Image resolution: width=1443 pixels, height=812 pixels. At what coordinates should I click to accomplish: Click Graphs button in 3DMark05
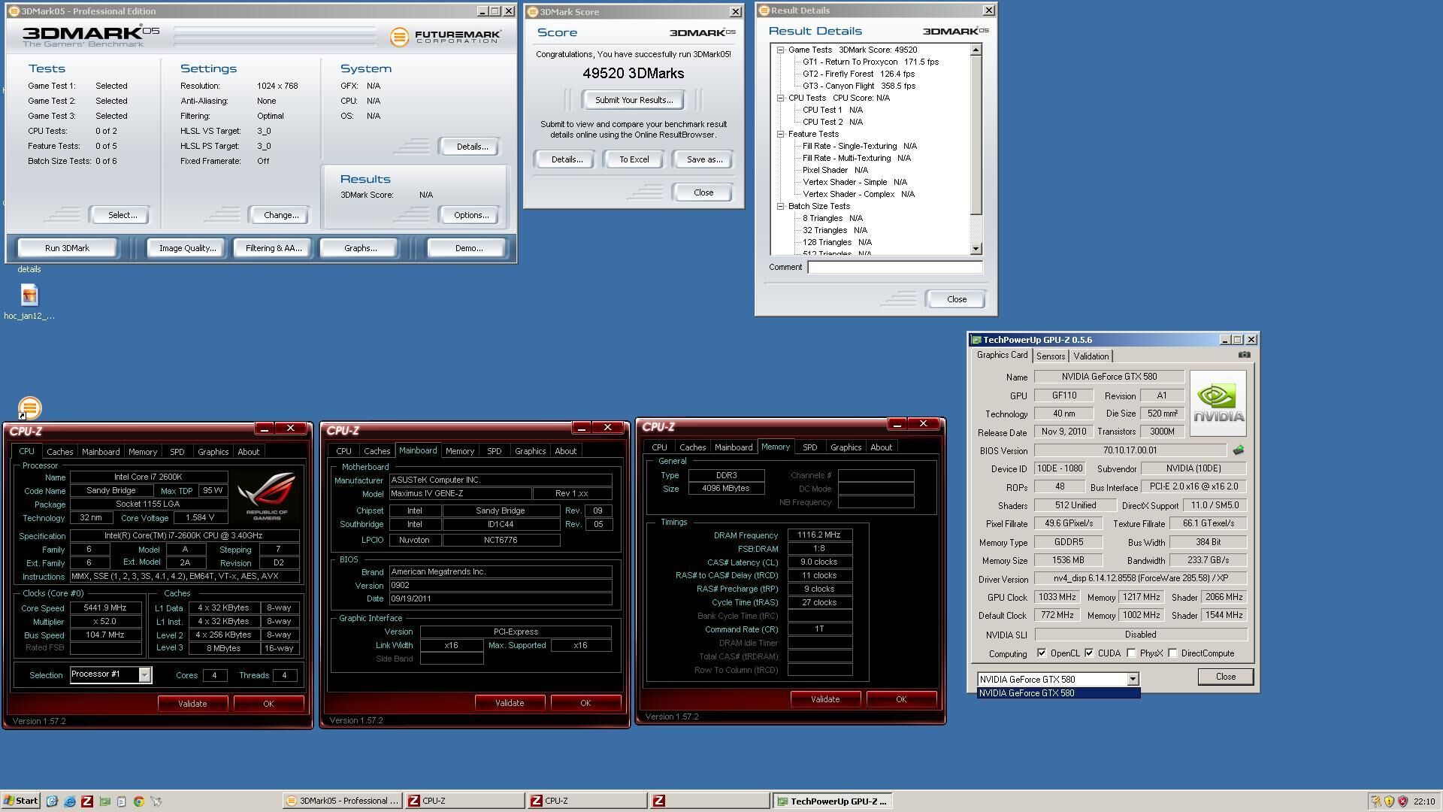click(x=360, y=248)
